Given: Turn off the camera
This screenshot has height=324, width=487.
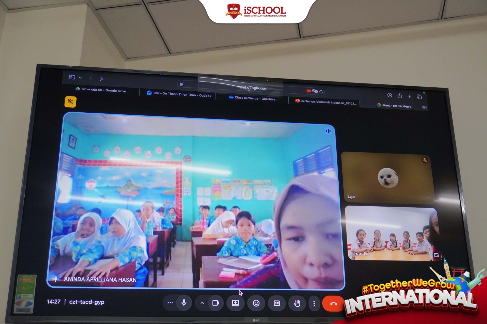Looking at the screenshot, I should click(x=216, y=303).
